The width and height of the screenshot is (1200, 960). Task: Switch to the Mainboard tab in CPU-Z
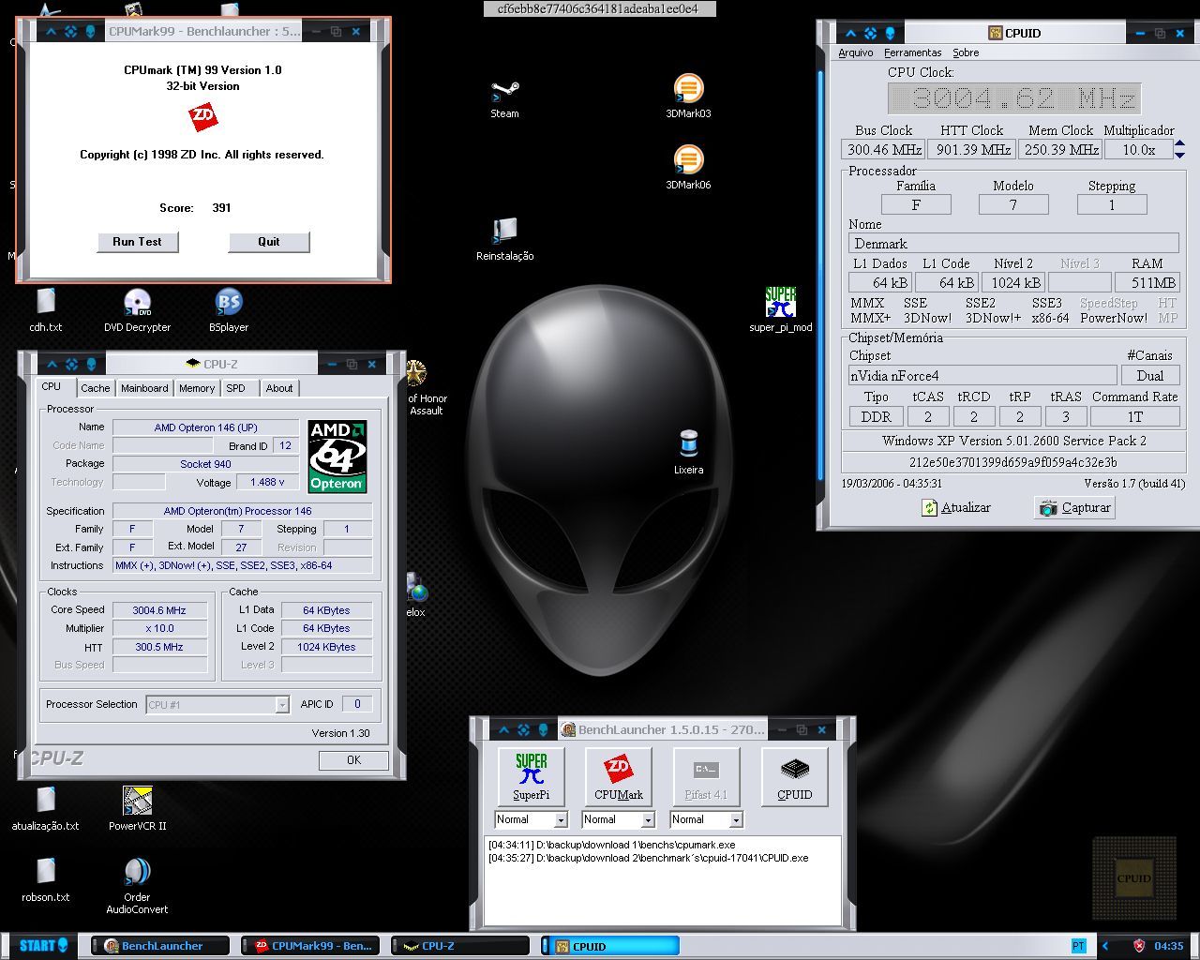pos(144,388)
